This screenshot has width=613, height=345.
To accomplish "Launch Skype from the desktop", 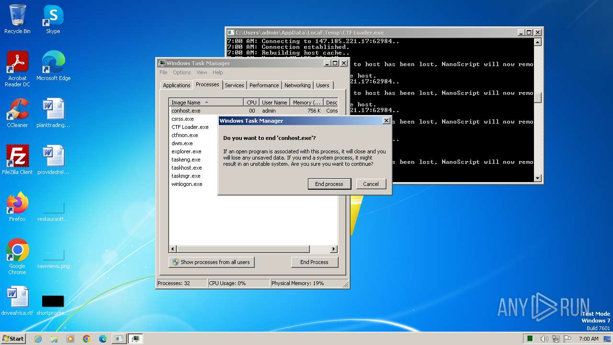I will pos(53,20).
